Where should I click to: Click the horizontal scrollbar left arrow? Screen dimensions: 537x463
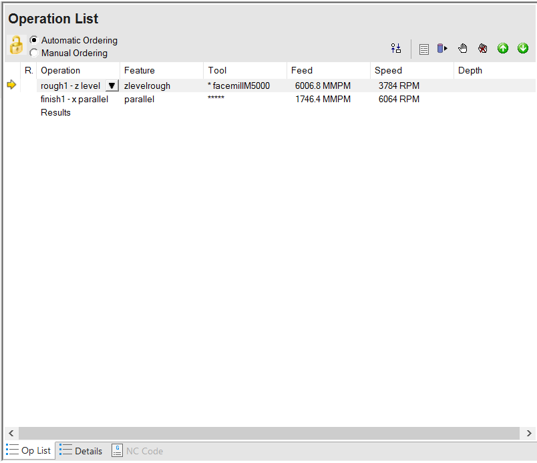[11, 433]
